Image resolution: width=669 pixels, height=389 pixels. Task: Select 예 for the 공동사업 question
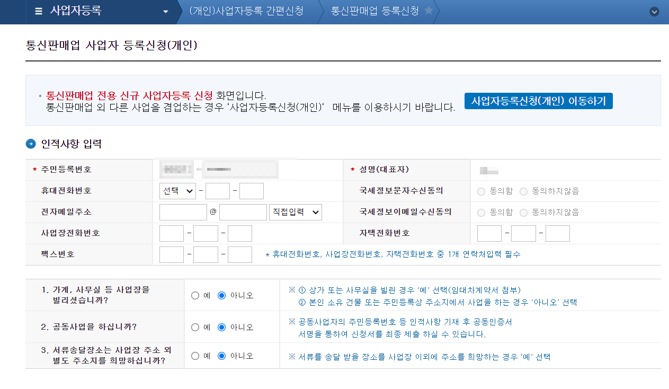click(195, 326)
